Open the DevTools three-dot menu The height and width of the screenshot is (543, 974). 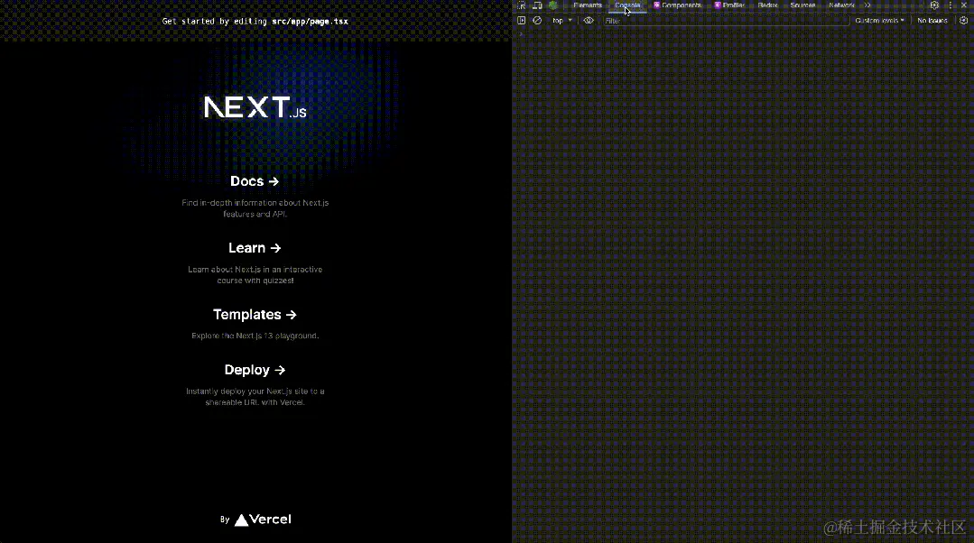point(950,5)
